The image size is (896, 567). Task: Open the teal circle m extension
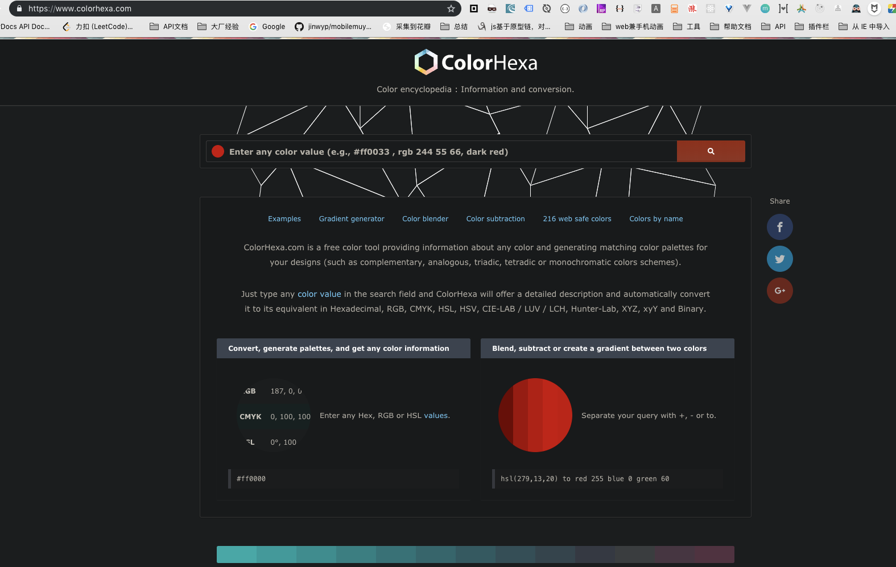click(765, 9)
